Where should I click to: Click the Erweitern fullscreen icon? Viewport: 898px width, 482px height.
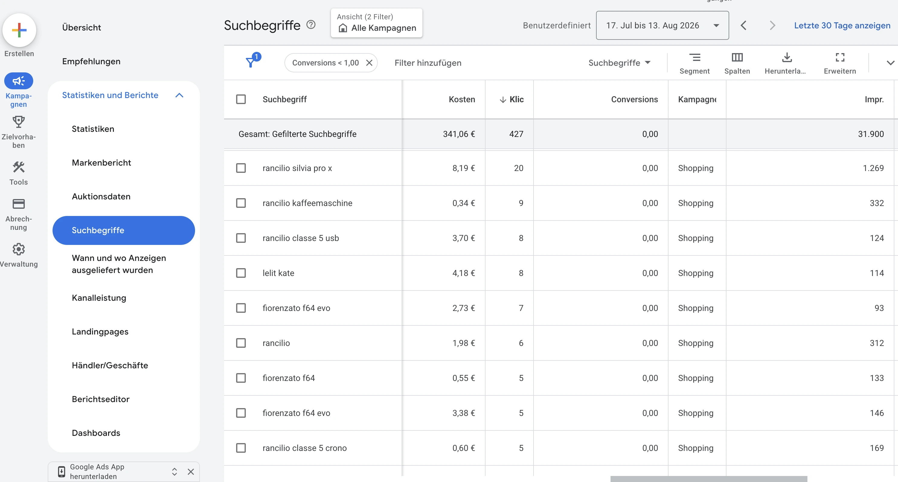[x=840, y=58]
